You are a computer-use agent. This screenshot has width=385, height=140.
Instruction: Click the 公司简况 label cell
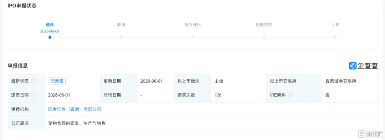(x=26, y=123)
